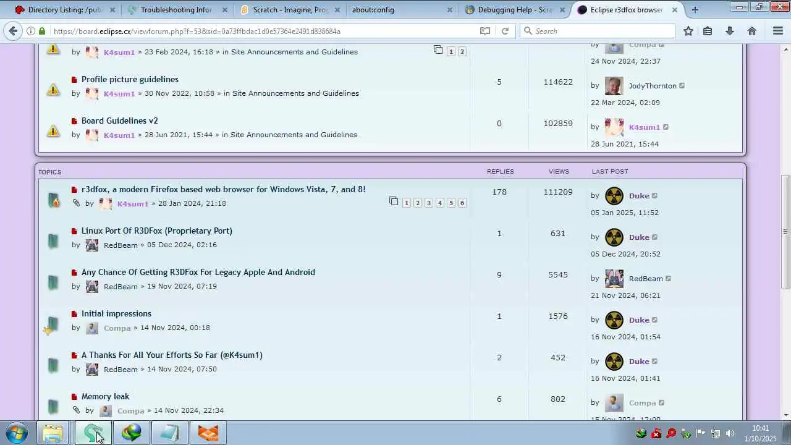
Task: Click the green padlock security icon
Action: 42,31
